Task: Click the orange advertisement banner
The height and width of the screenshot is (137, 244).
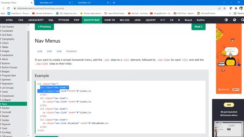Action: click(229, 59)
